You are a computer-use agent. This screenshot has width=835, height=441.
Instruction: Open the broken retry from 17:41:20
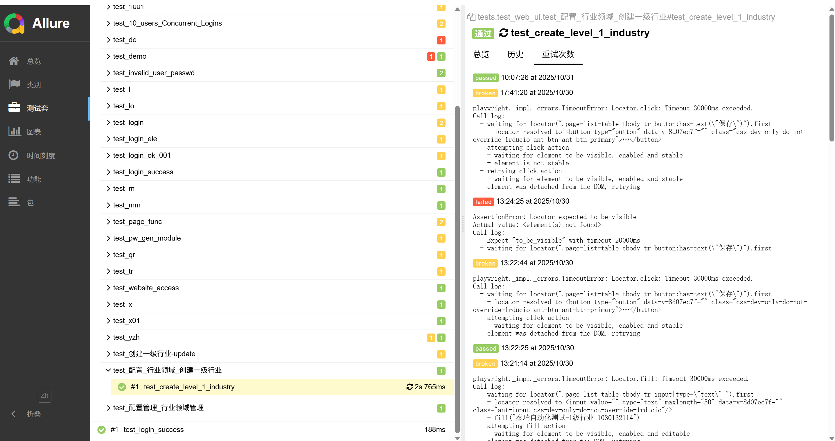coord(536,93)
